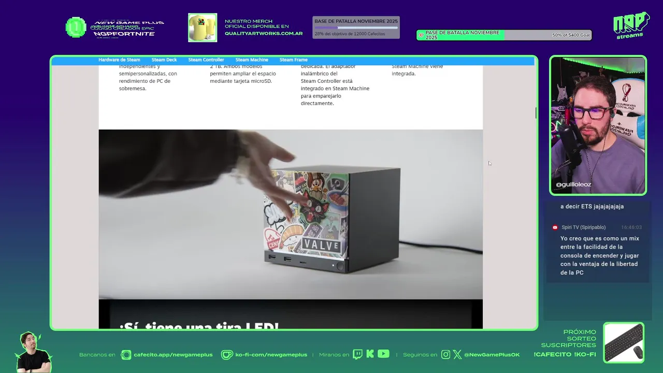Click the '!CAFECITO !KO-FI' command text
Image resolution: width=663 pixels, height=373 pixels.
[x=565, y=354]
